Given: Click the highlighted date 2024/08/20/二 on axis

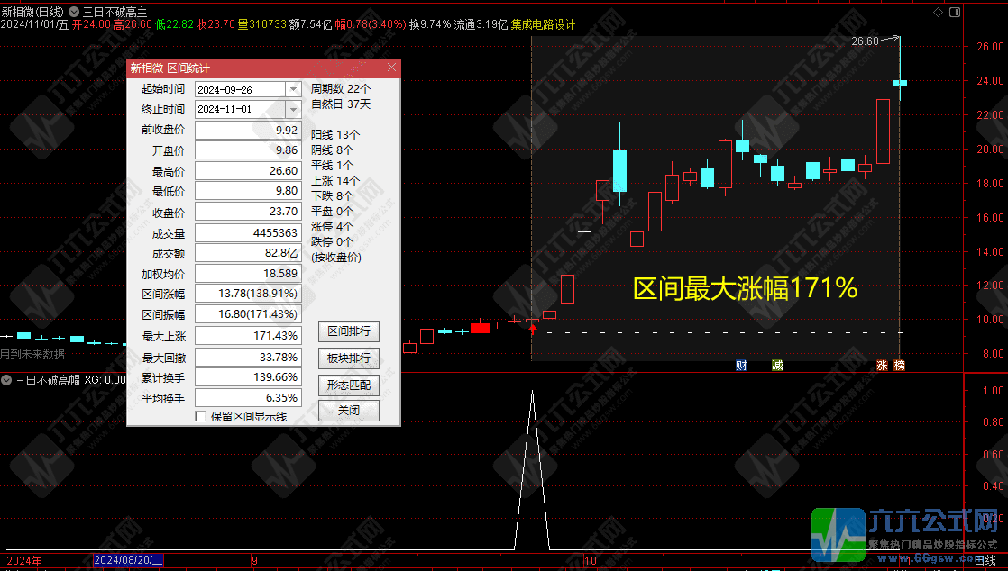Looking at the screenshot, I should pyautogui.click(x=129, y=561).
